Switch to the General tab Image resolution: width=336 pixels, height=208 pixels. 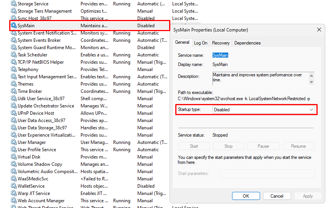point(182,42)
